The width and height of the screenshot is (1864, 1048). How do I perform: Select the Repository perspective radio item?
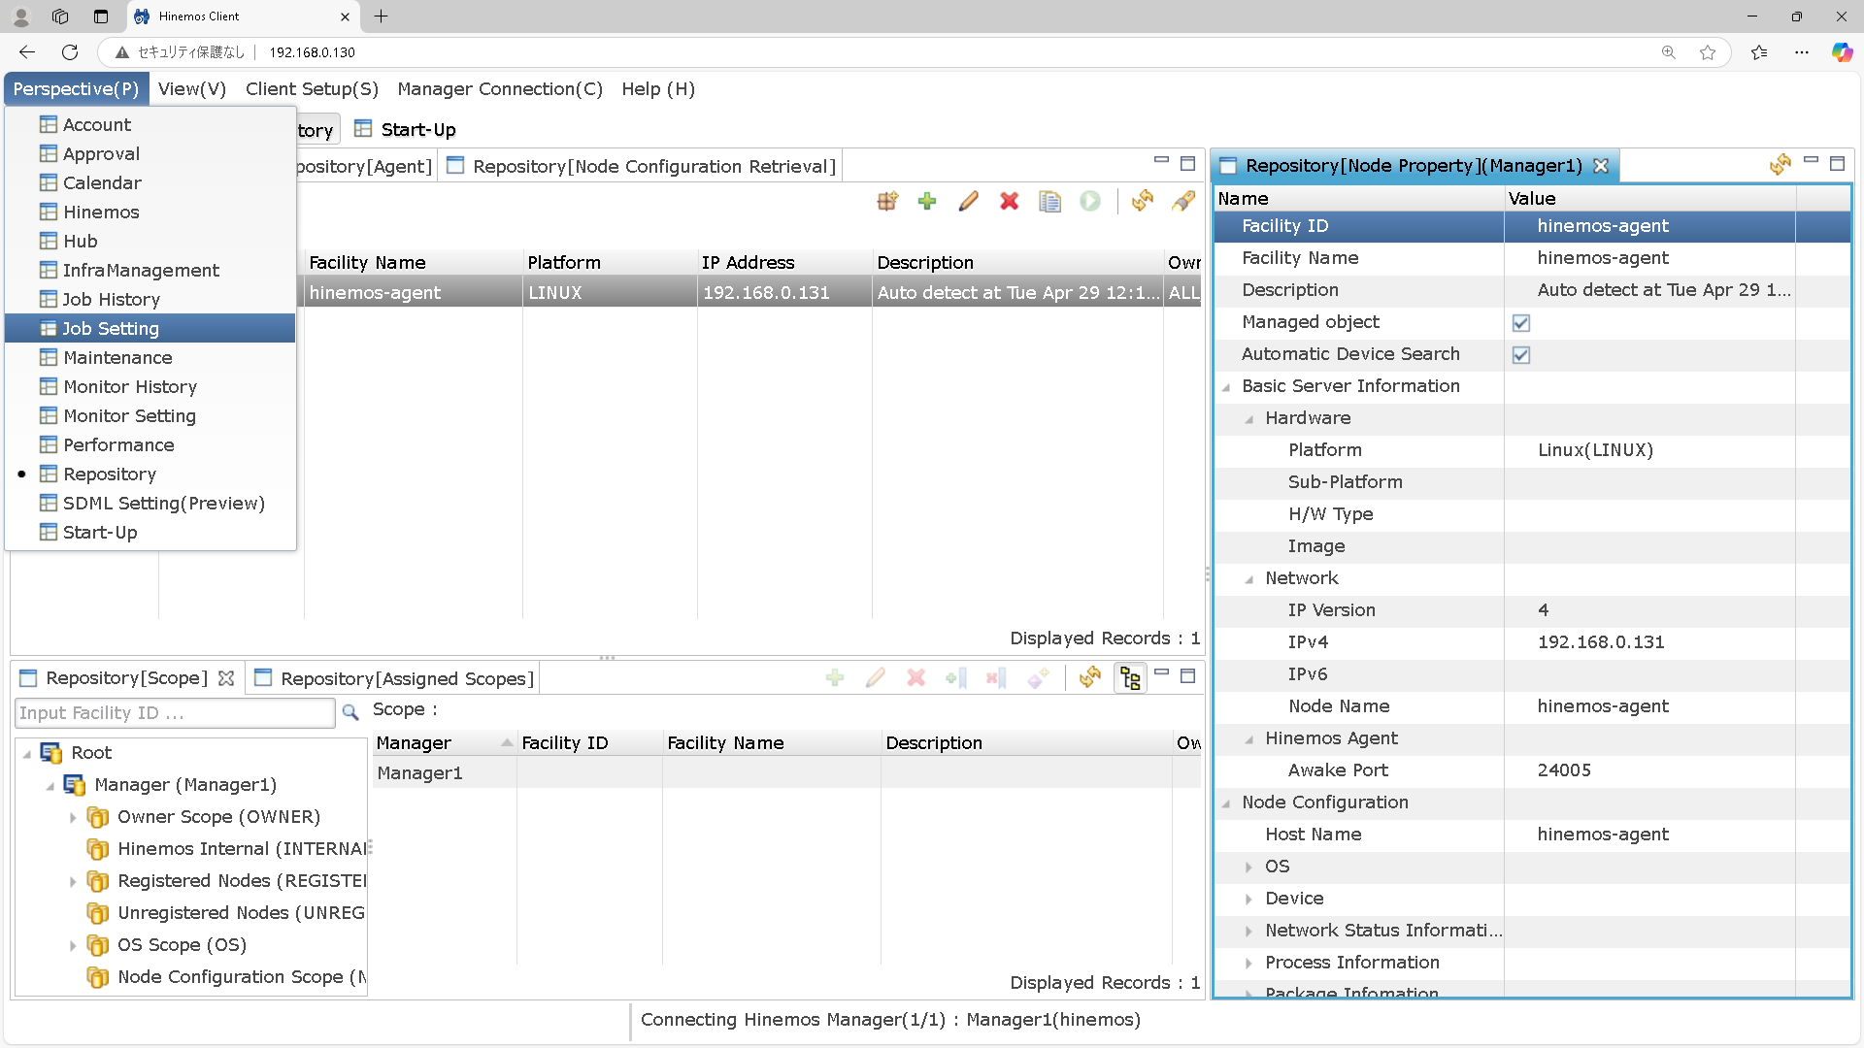click(x=109, y=474)
